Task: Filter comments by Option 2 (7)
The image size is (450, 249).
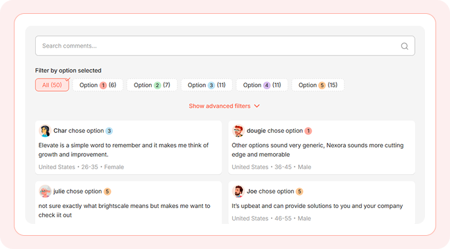Action: coord(152,85)
